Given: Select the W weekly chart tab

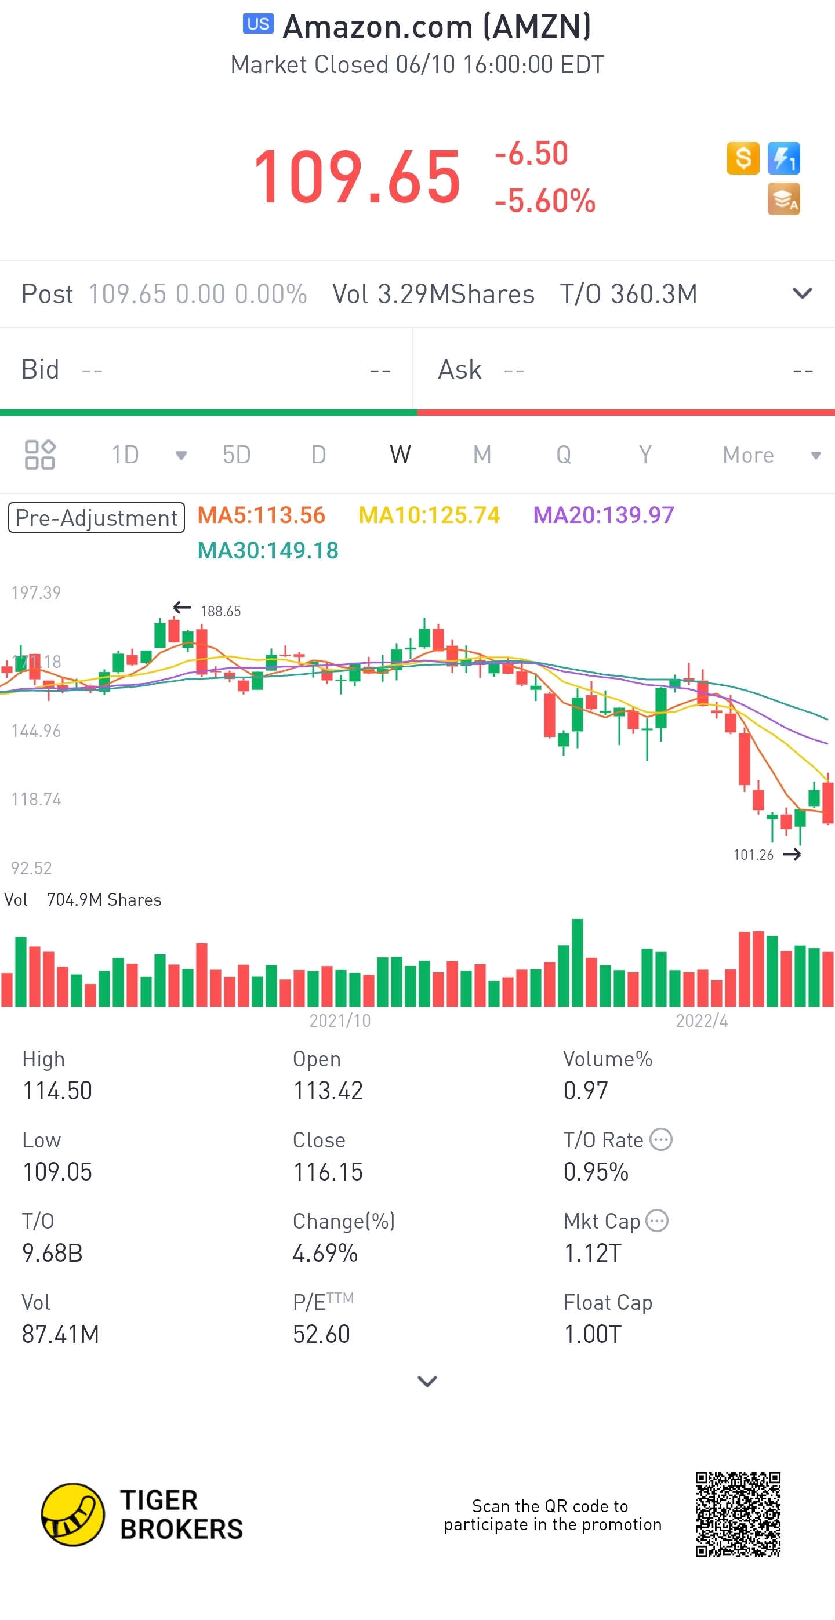Looking at the screenshot, I should point(400,455).
